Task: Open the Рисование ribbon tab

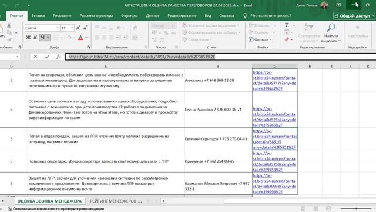Action: pyautogui.click(x=62, y=16)
